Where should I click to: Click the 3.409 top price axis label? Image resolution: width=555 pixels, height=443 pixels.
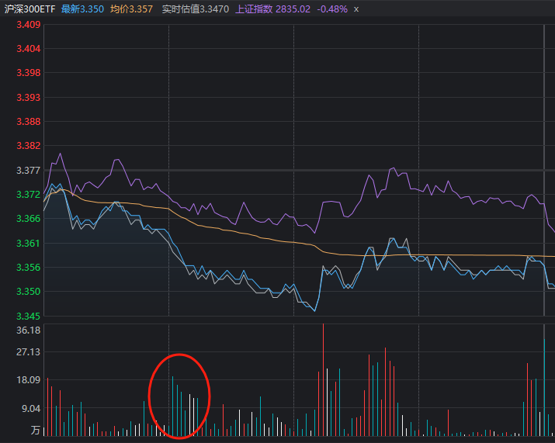coord(29,24)
